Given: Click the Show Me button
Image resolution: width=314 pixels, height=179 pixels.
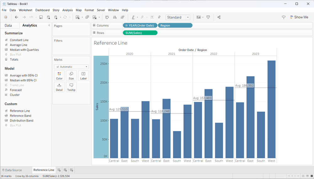Looking at the screenshot, I should [299, 17].
